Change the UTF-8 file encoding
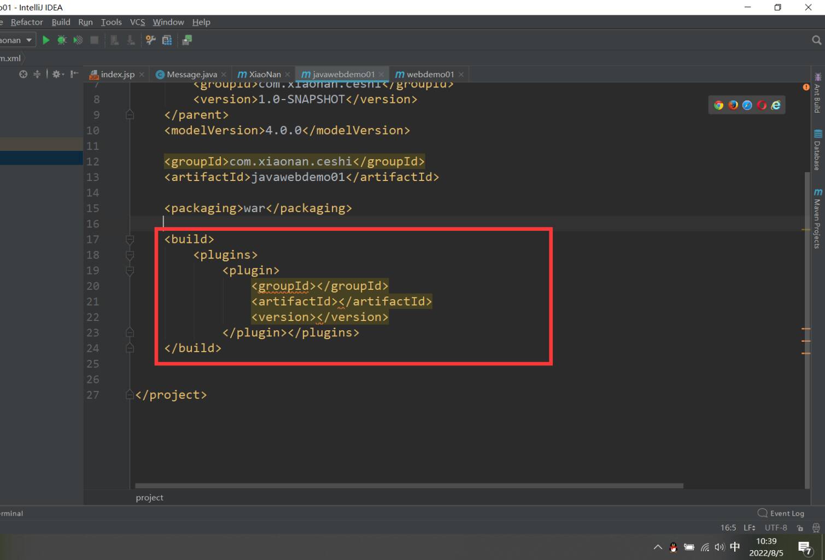 click(x=776, y=528)
